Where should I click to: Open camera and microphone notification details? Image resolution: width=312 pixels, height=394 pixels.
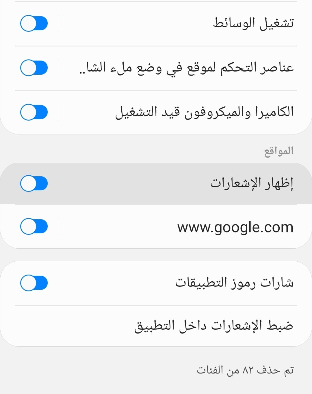202,112
